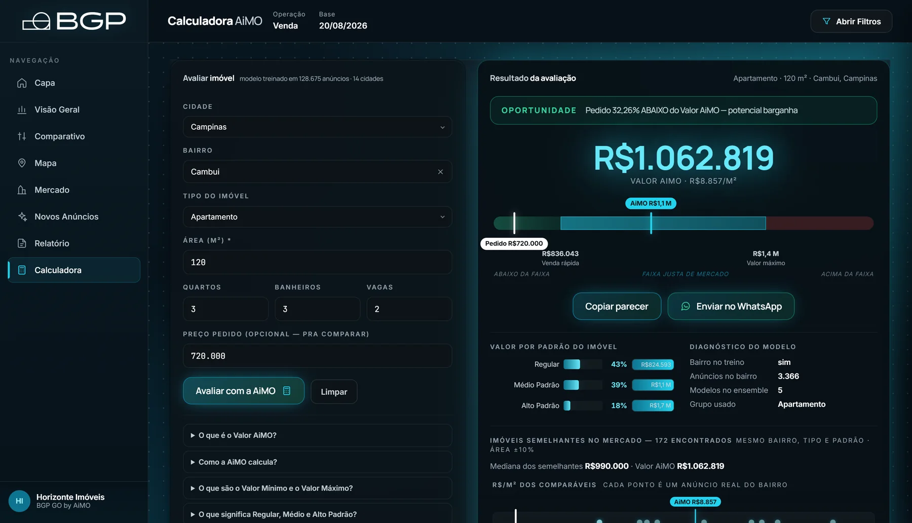912x523 pixels.
Task: Open the Tipo do Imóvel dropdown
Action: (317, 217)
